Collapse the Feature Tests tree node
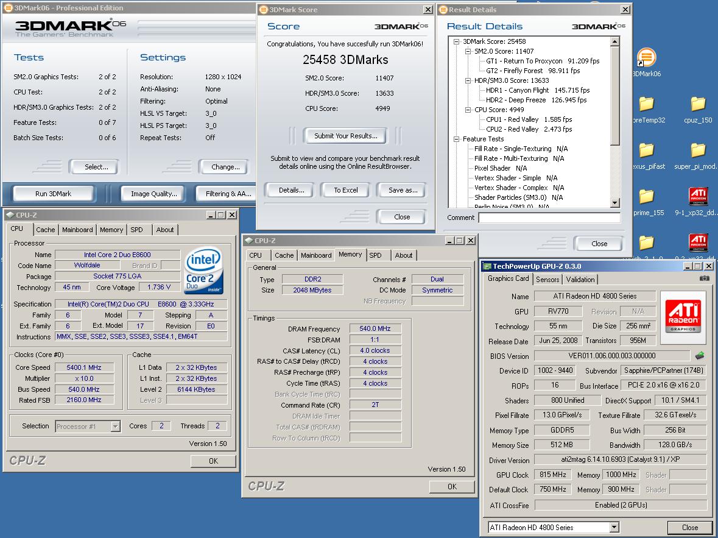718x538 pixels. pos(456,139)
